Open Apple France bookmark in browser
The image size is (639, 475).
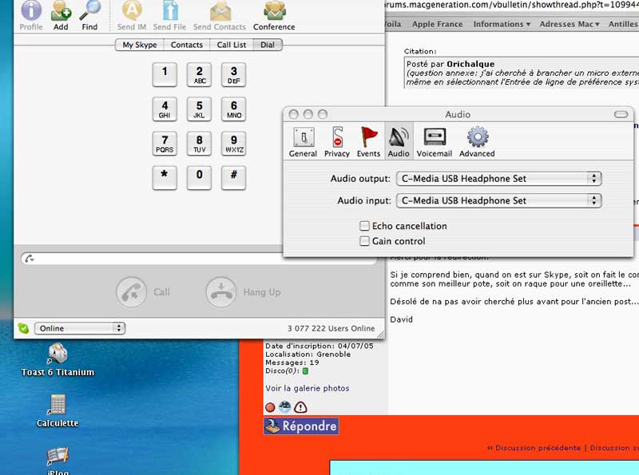point(437,24)
